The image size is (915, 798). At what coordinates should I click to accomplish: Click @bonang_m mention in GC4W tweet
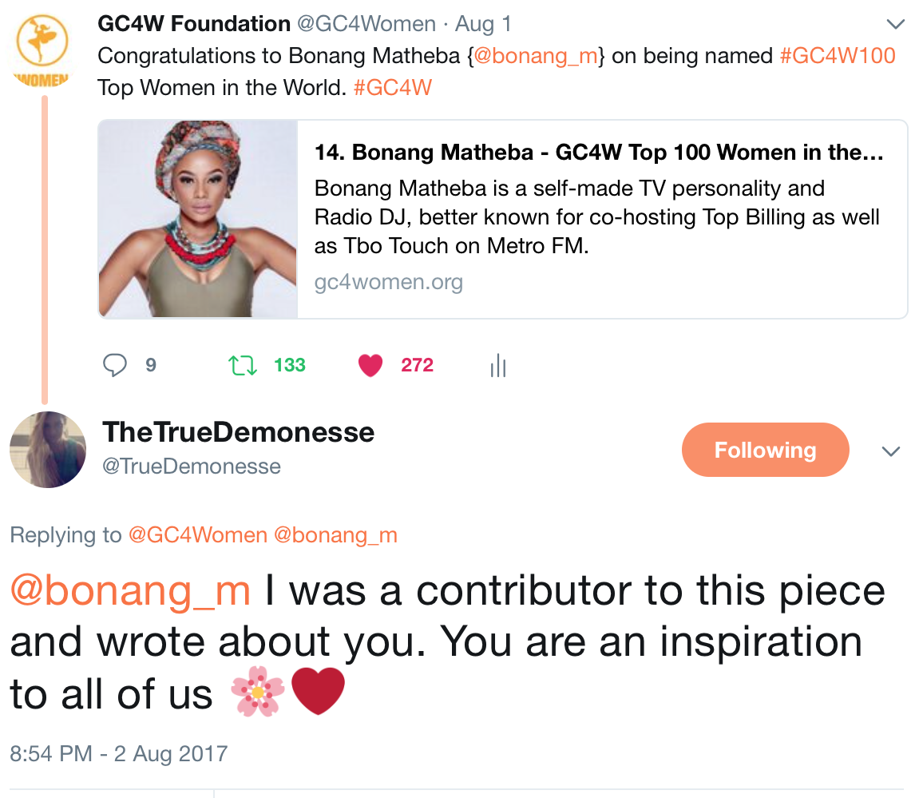pyautogui.click(x=536, y=57)
